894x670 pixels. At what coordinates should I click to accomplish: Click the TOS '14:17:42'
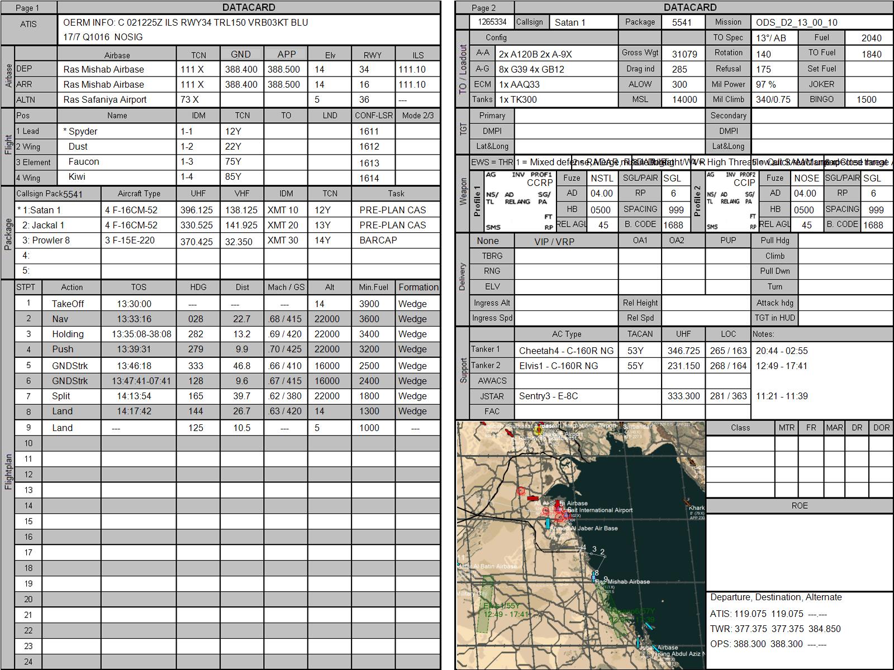[134, 411]
